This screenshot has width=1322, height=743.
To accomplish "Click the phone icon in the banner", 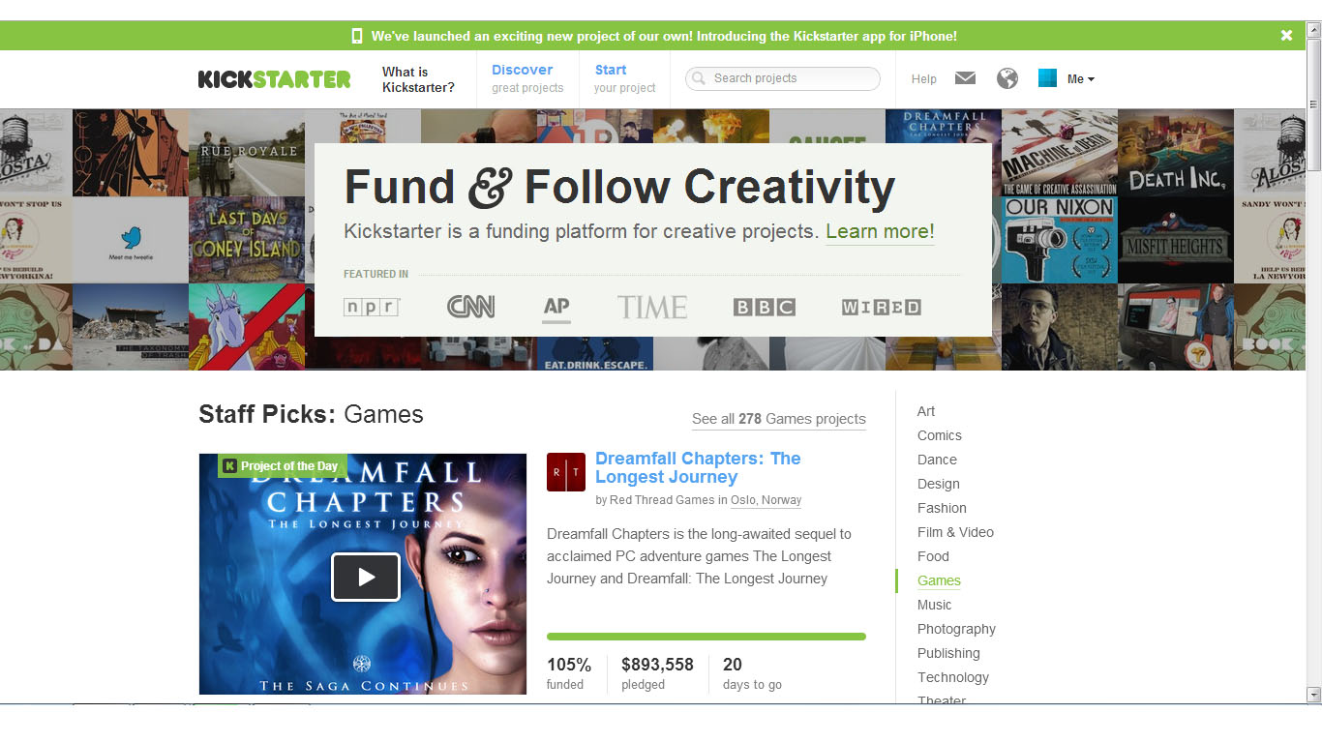I will pyautogui.click(x=356, y=36).
